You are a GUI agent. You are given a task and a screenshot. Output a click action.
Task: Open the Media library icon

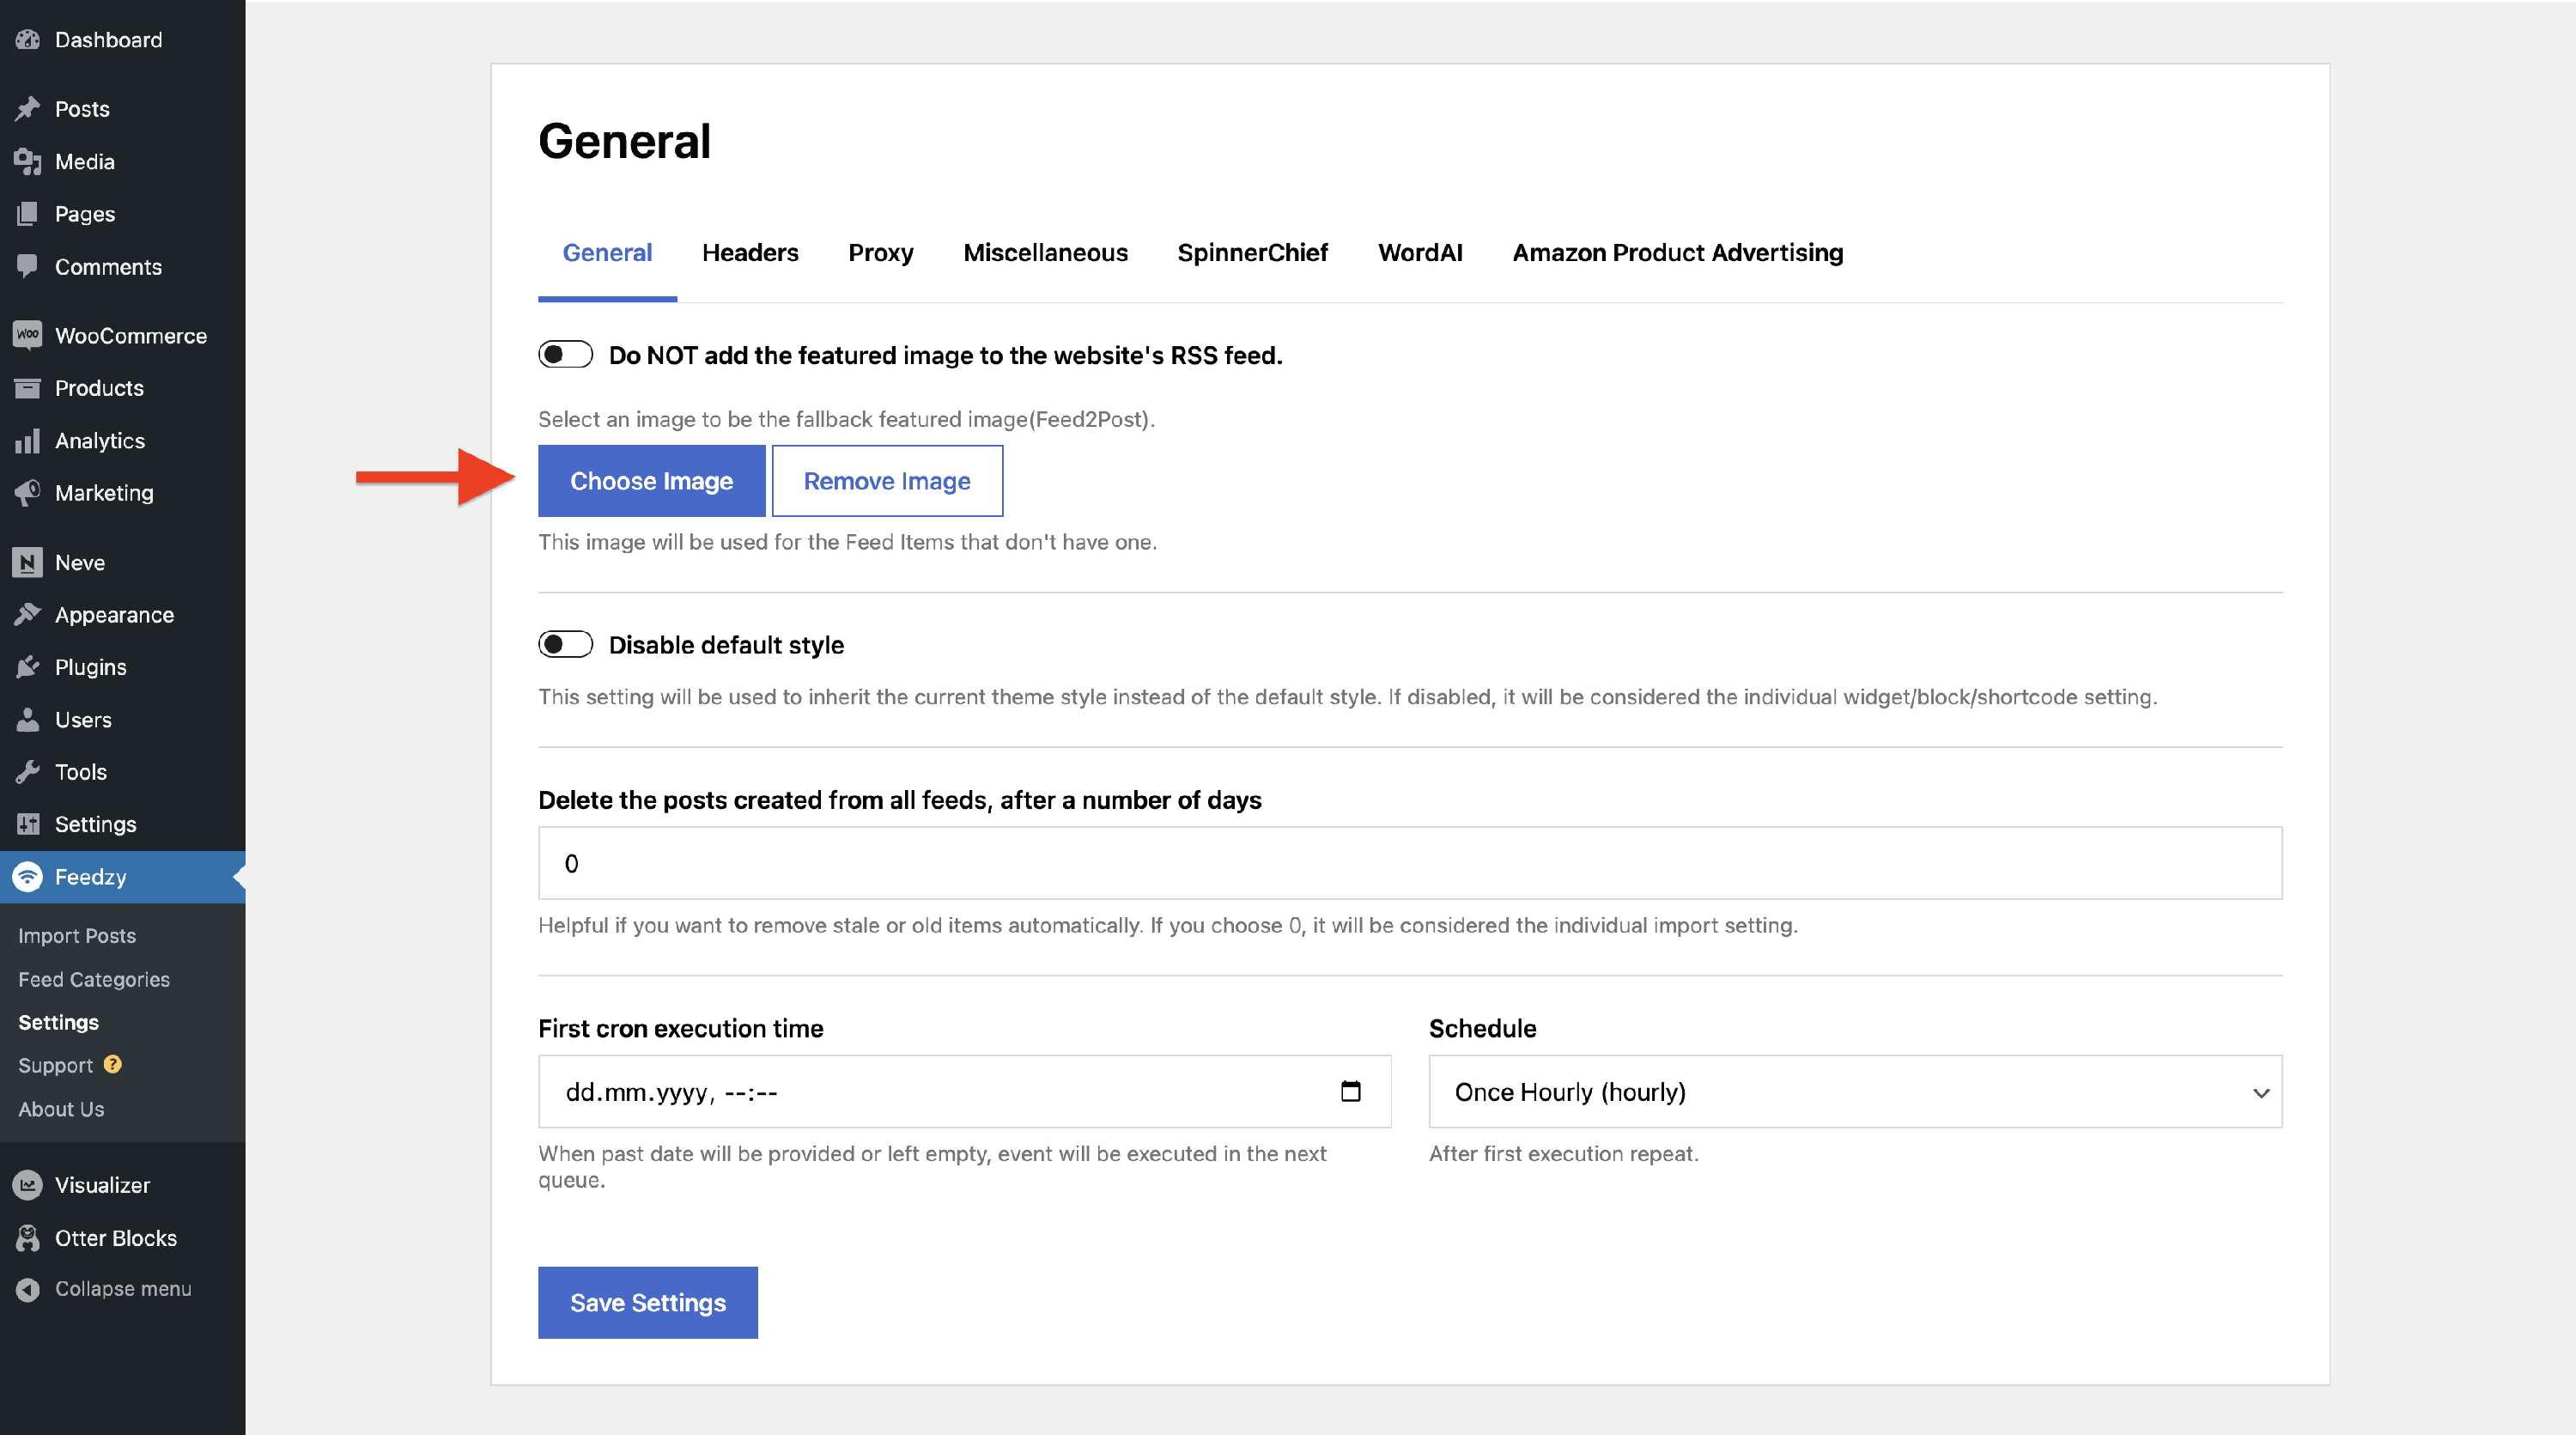click(x=27, y=161)
